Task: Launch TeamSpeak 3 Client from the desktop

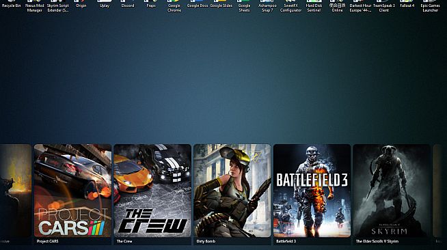Action: coord(383,7)
